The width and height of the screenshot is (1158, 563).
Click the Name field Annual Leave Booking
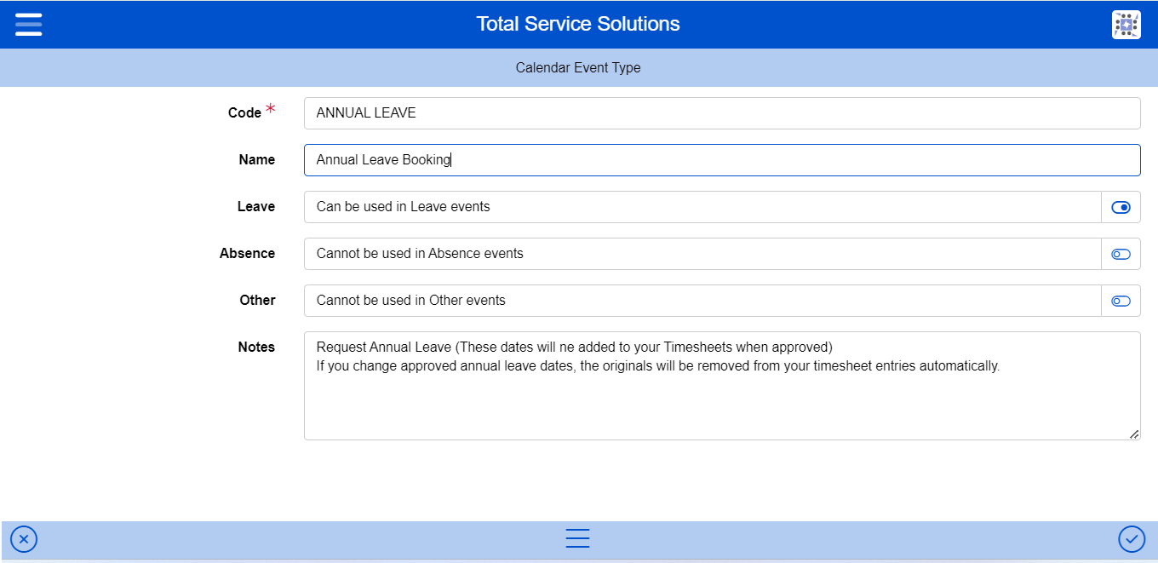point(722,160)
